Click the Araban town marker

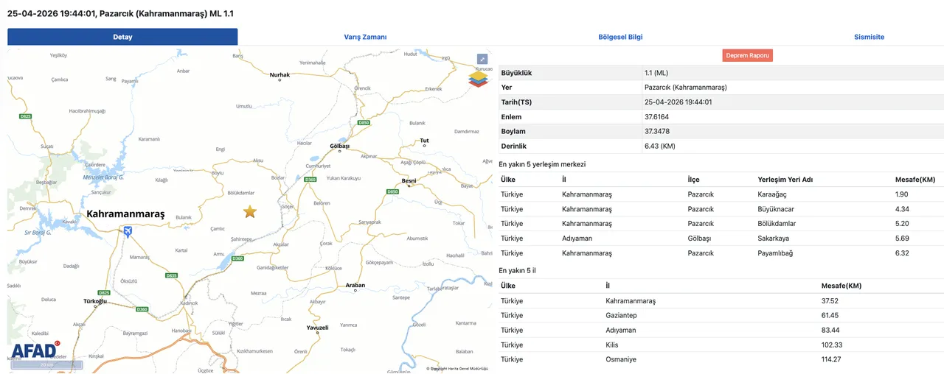(x=355, y=286)
